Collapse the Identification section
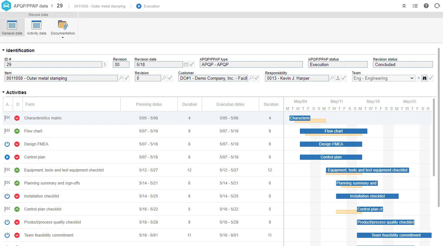 tap(3, 50)
